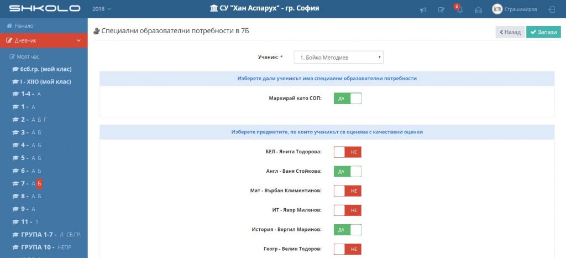Click the edit note icon in the header
Viewport: 566px width, 258px height.
tap(441, 10)
